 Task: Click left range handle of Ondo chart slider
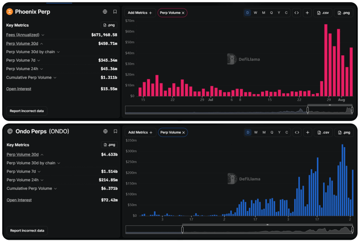pyautogui.click(x=183, y=230)
